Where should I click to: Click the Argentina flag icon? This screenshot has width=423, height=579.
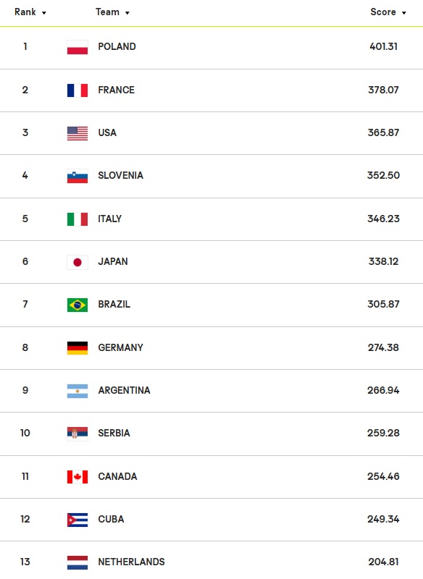point(78,391)
